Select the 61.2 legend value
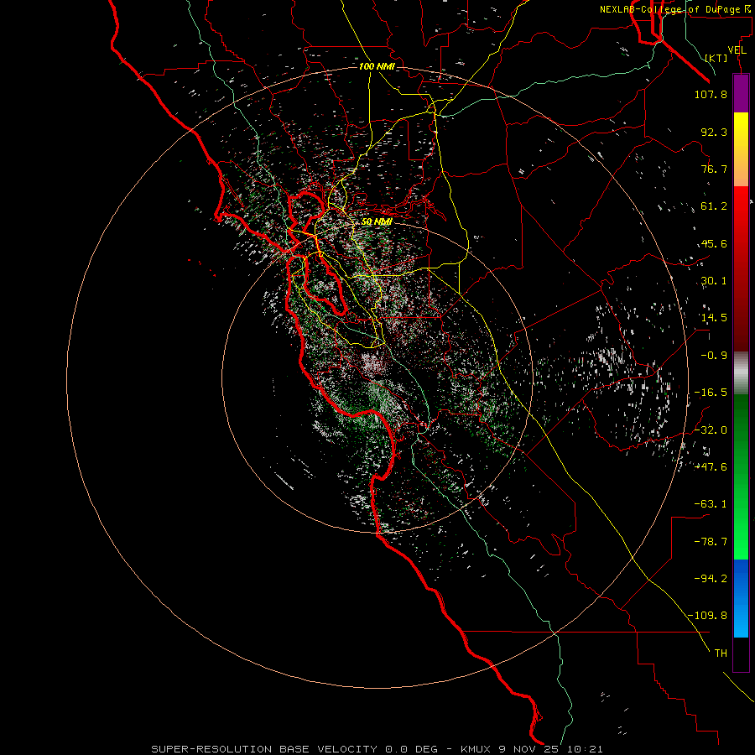Viewport: 755px width, 755px height. point(714,206)
